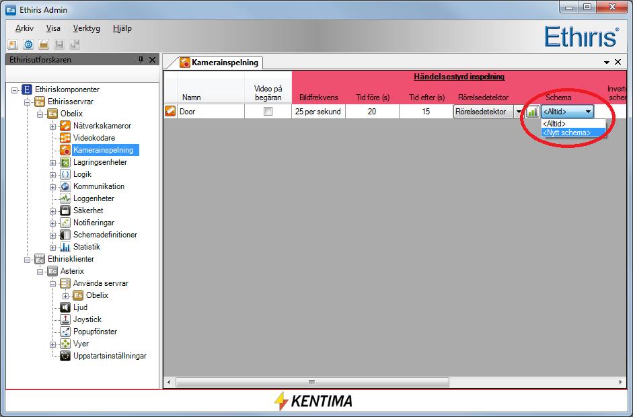Screen dimensions: 633x417
Task: Click the Ljud speaker icon
Action: coord(65,307)
